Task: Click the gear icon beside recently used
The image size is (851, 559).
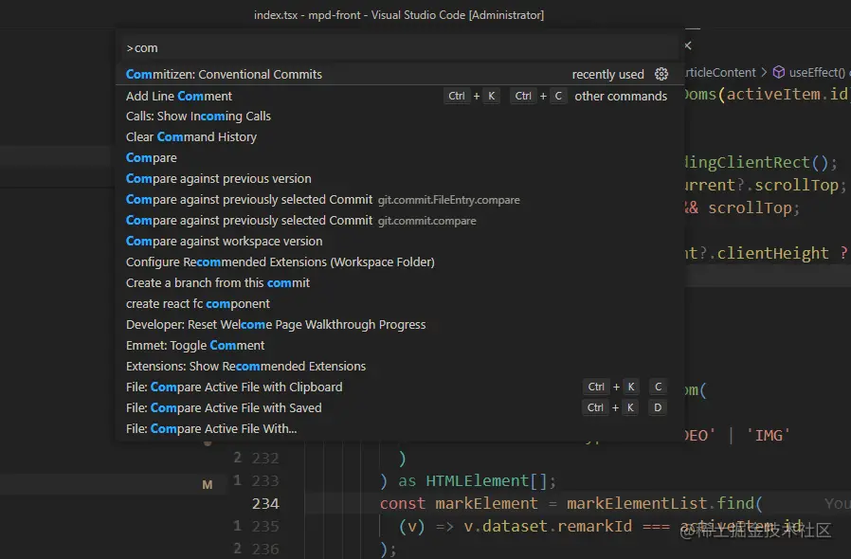Action: [x=661, y=75]
